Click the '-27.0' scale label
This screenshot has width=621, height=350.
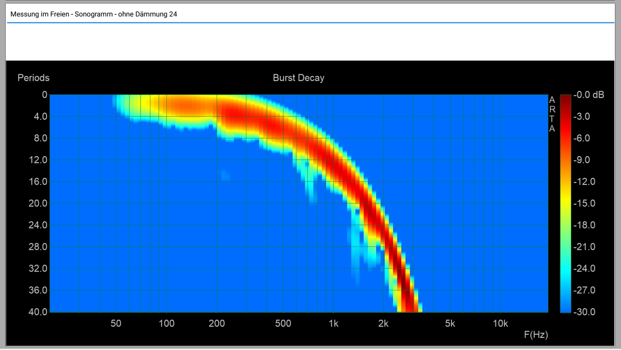(584, 290)
